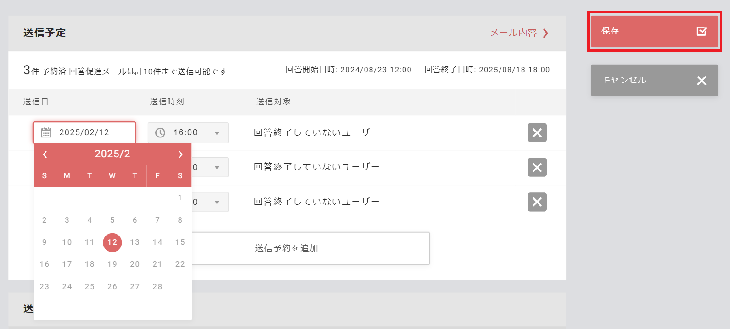Select the highlighted date 12
The width and height of the screenshot is (730, 329).
tap(112, 242)
